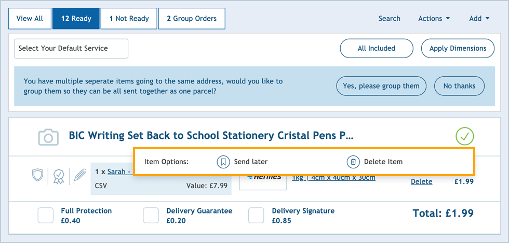
Task: Click the Apply Dimensions button
Action: pos(458,48)
